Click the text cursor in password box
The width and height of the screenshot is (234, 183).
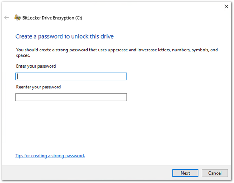tap(18, 77)
